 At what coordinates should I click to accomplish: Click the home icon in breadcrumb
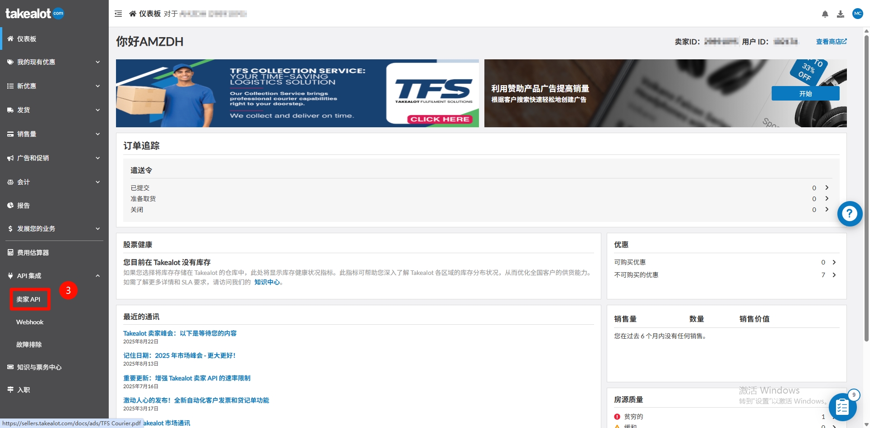click(x=133, y=14)
